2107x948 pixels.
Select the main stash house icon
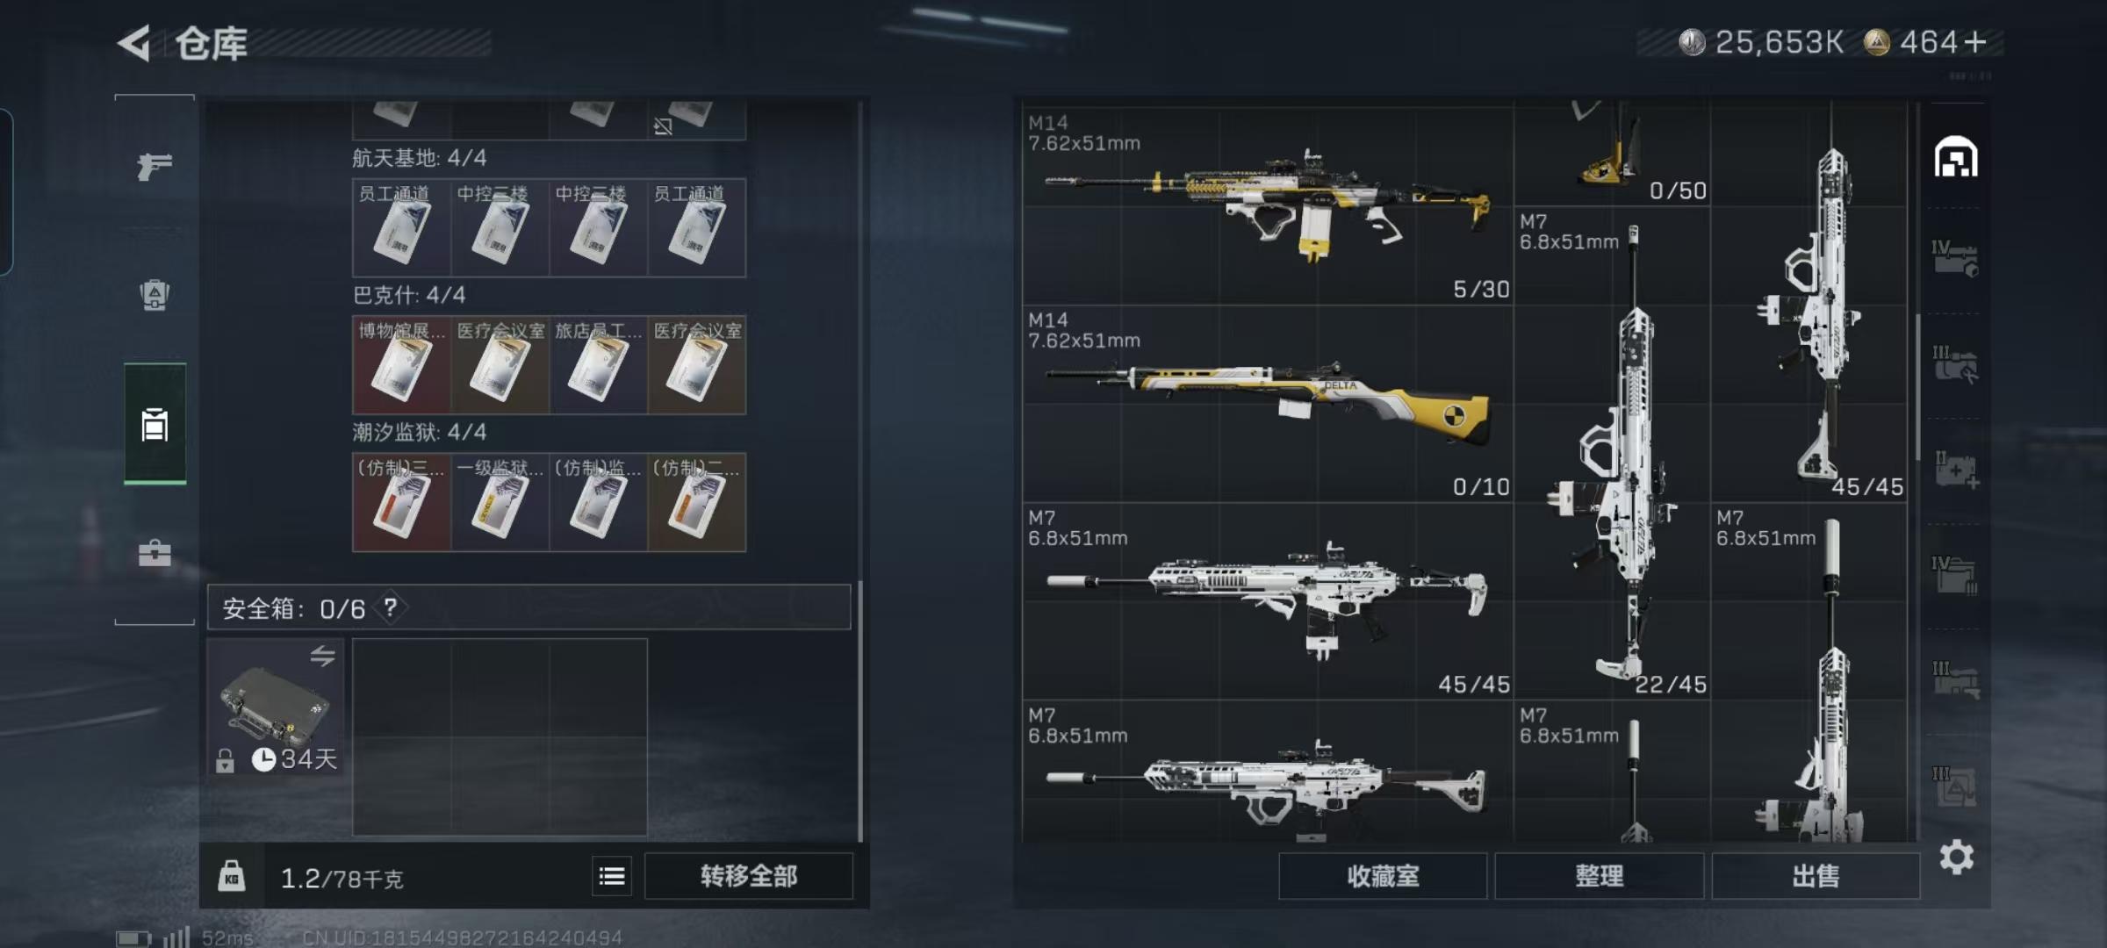click(x=1956, y=158)
